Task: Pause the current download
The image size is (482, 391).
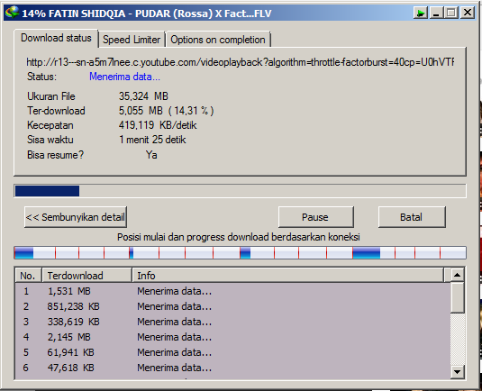Action: pyautogui.click(x=315, y=217)
